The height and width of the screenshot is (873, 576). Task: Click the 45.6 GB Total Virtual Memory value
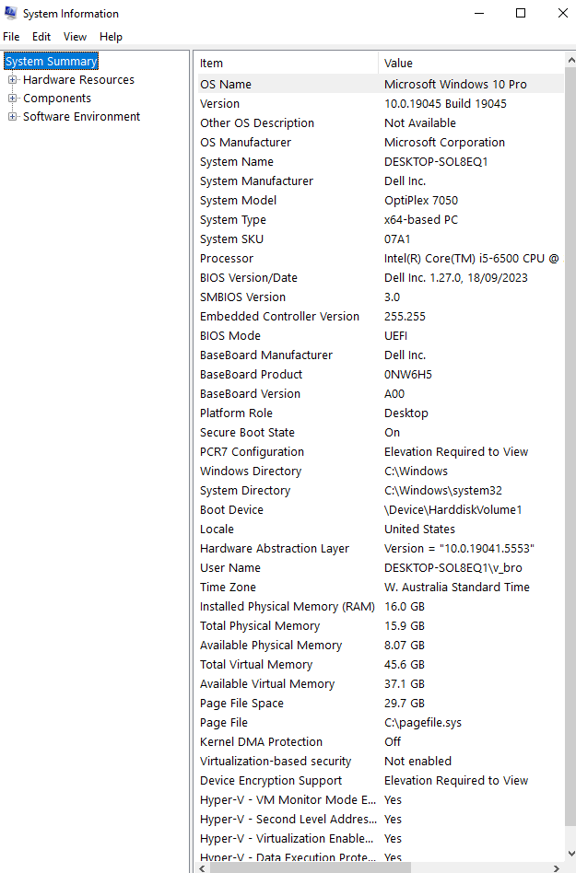tap(405, 664)
